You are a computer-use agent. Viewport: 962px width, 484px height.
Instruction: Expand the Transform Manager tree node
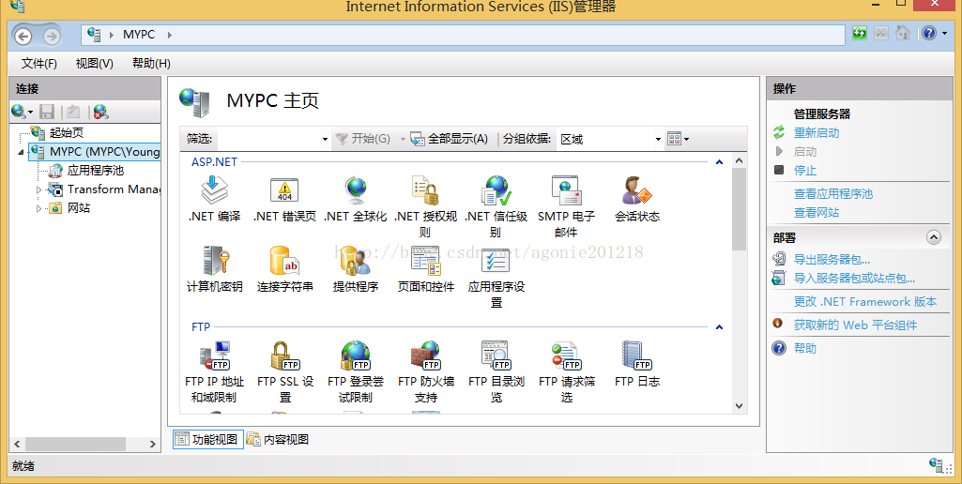point(38,189)
